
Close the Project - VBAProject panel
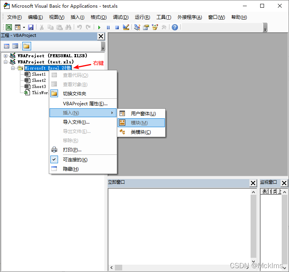click(x=101, y=36)
